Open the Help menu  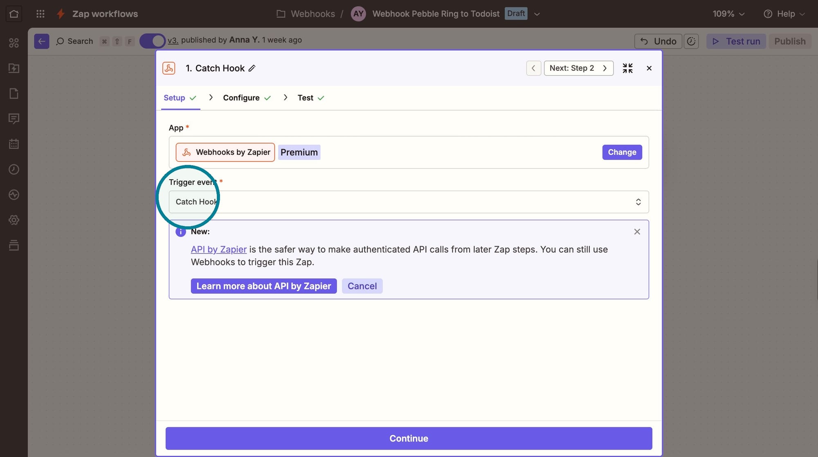click(x=784, y=14)
